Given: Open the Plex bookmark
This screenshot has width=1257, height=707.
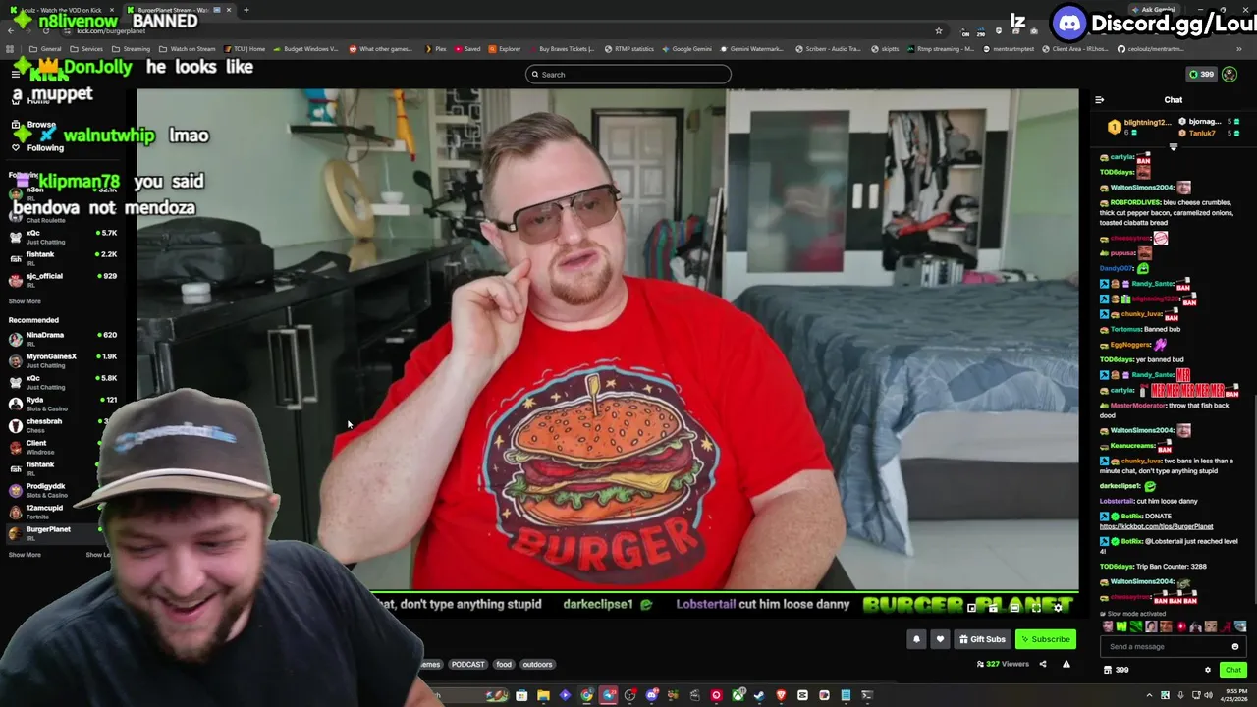Looking at the screenshot, I should coord(436,49).
